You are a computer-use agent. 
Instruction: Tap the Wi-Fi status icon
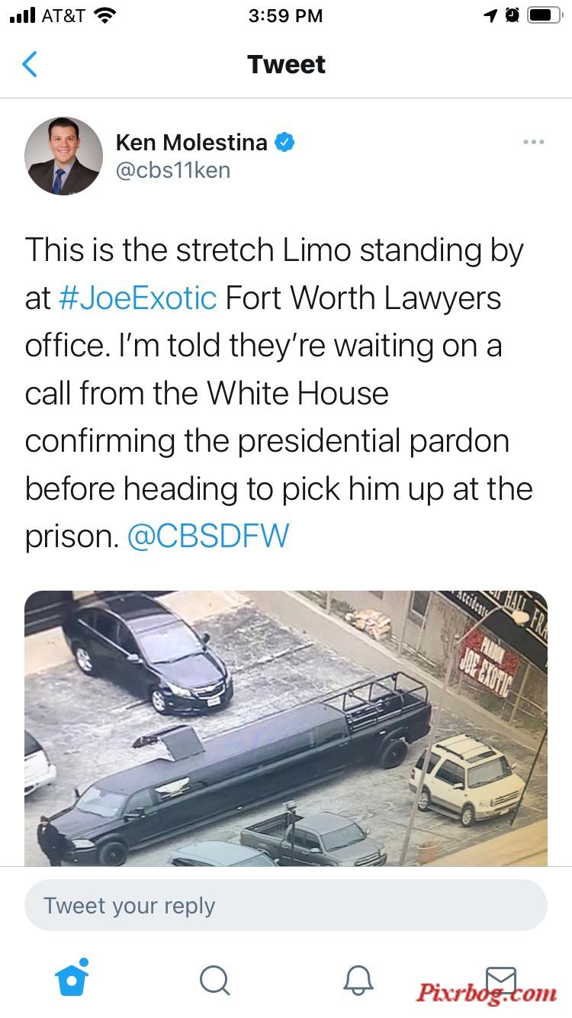pos(104,15)
